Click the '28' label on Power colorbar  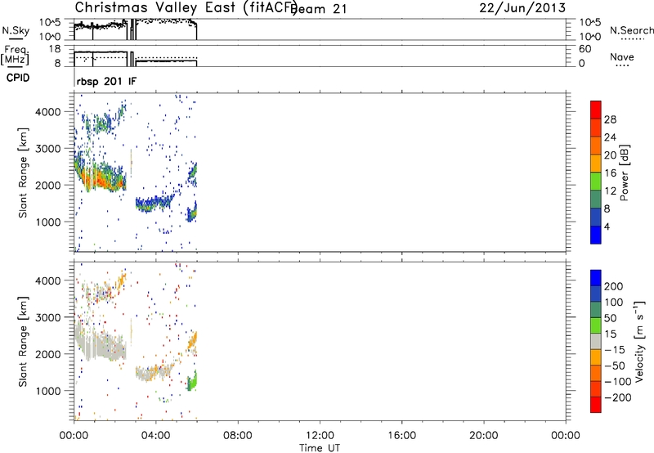(610, 119)
